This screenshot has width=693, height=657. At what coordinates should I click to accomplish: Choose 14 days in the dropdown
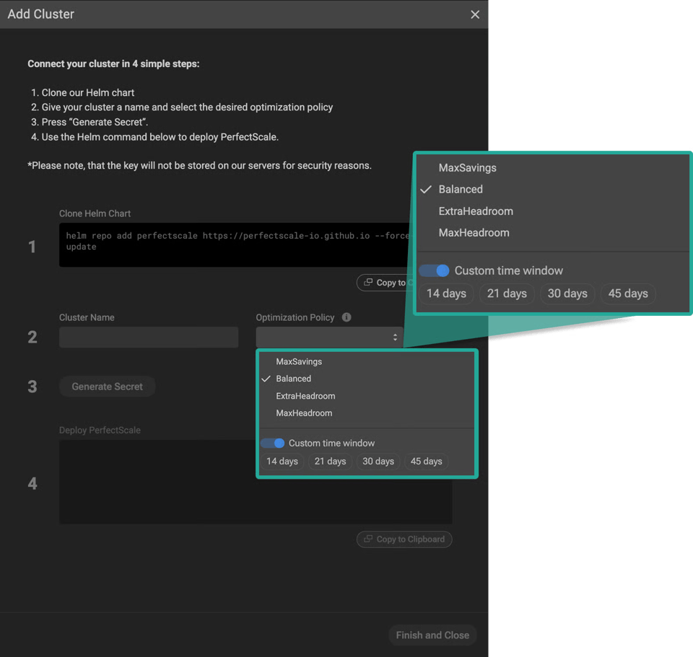[x=282, y=462]
